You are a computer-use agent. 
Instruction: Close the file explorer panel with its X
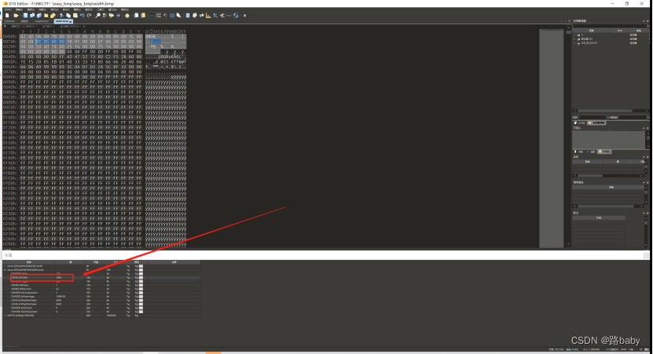click(647, 20)
